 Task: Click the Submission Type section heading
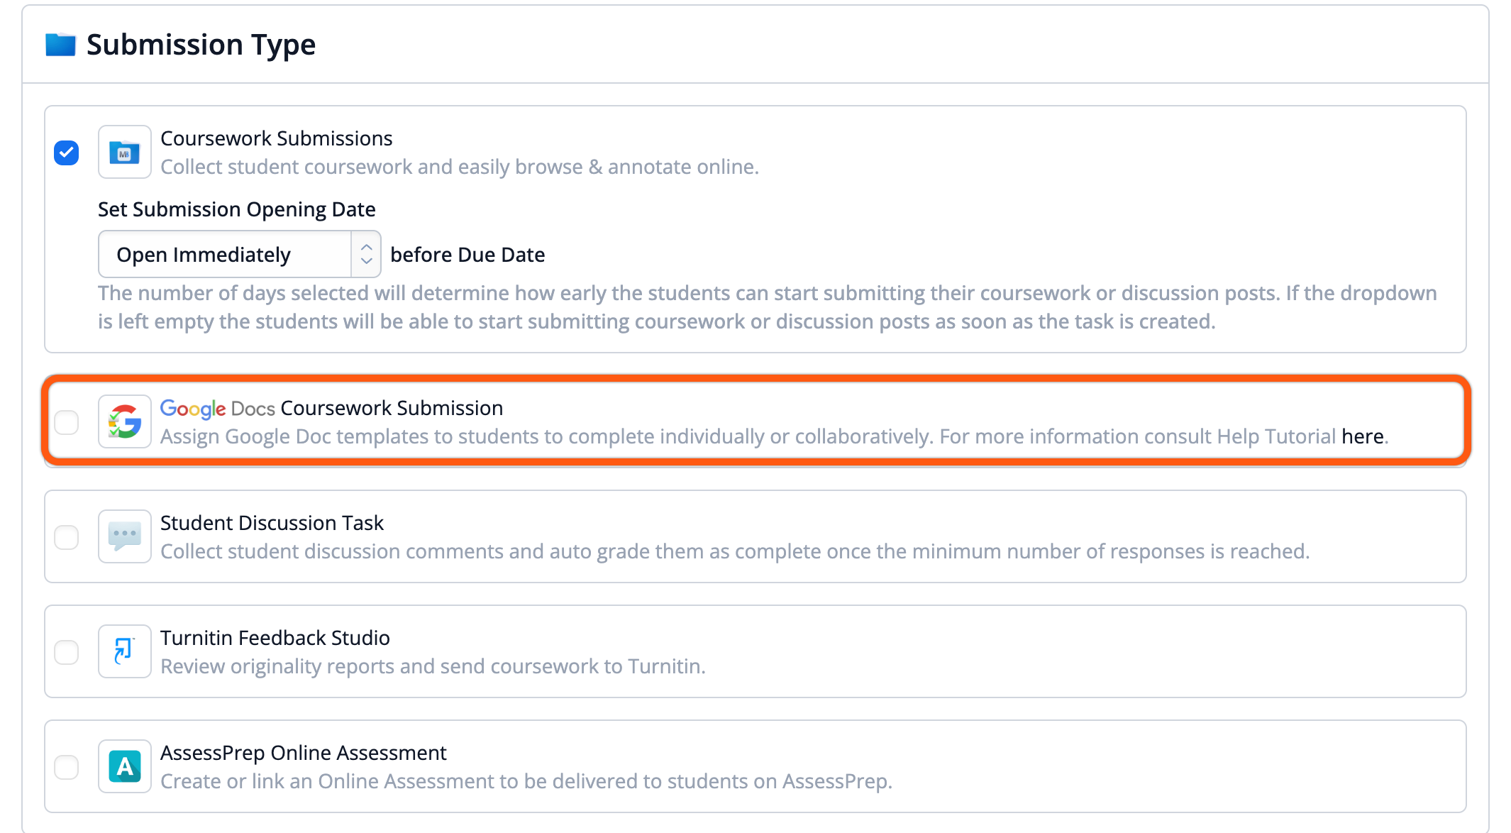point(201,45)
